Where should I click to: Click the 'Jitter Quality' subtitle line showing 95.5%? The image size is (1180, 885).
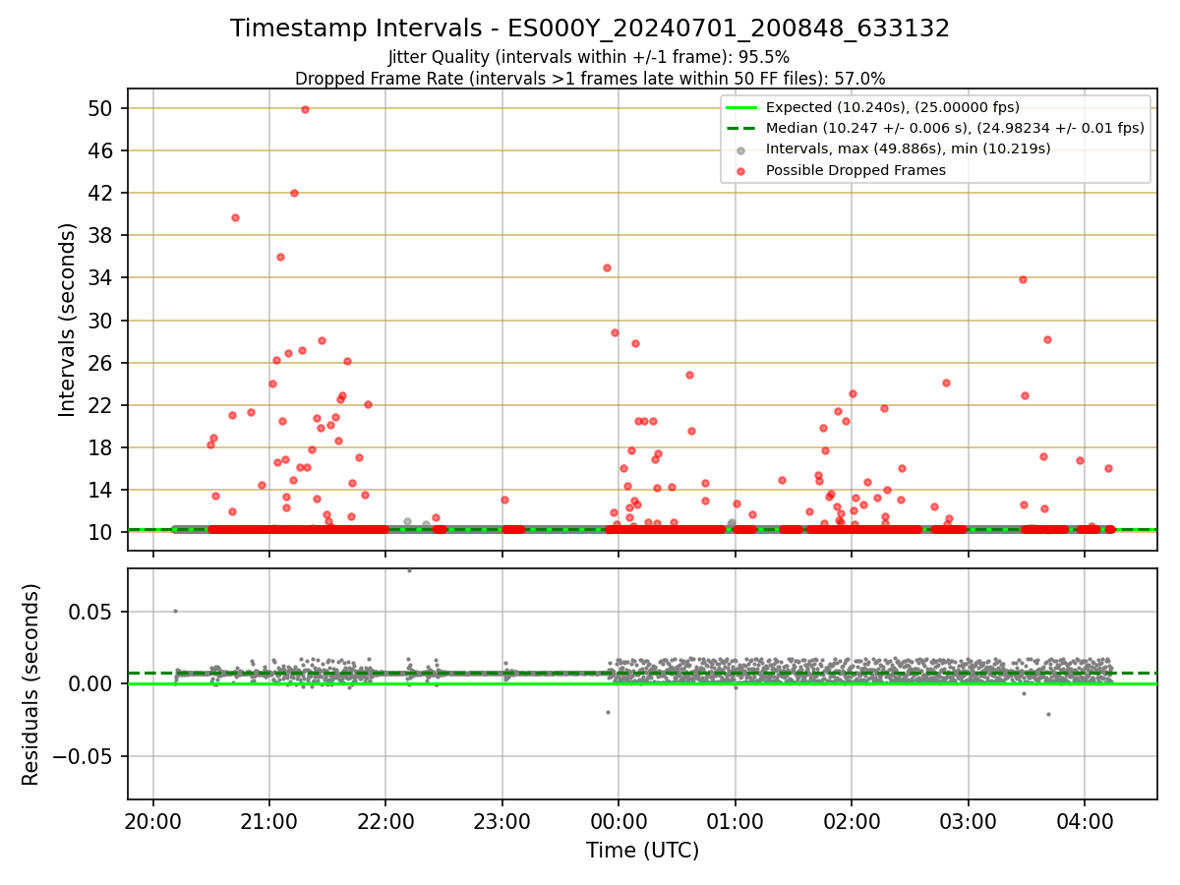pyautogui.click(x=589, y=58)
